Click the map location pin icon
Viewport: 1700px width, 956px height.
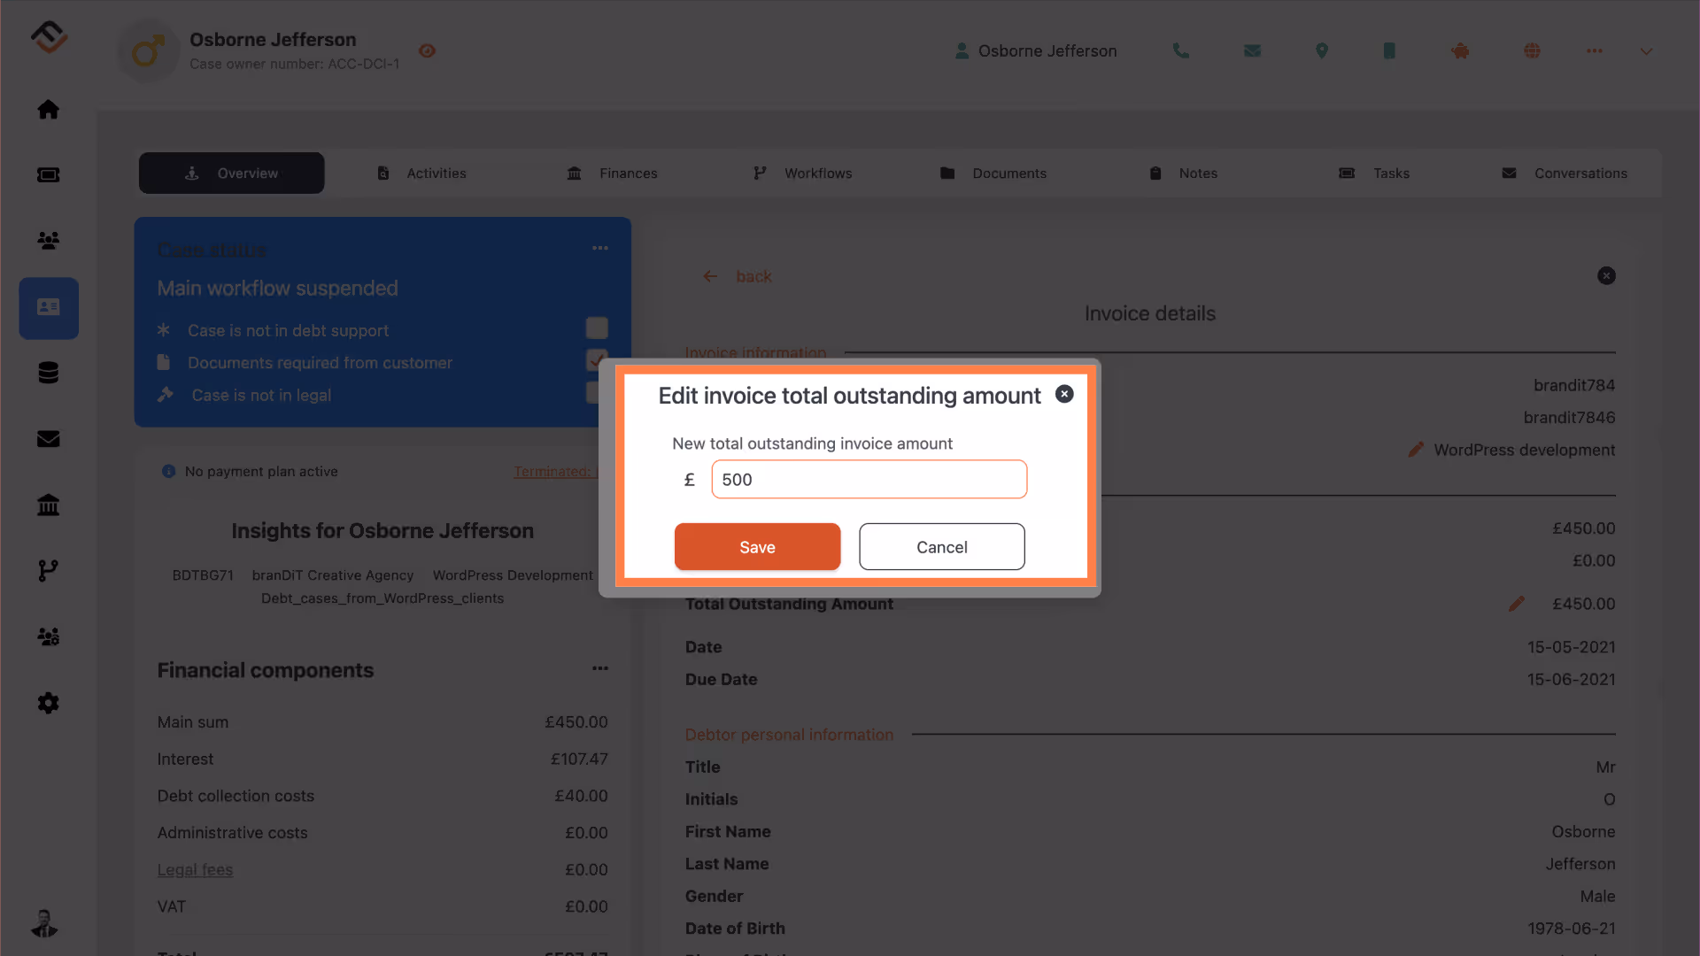1321,51
